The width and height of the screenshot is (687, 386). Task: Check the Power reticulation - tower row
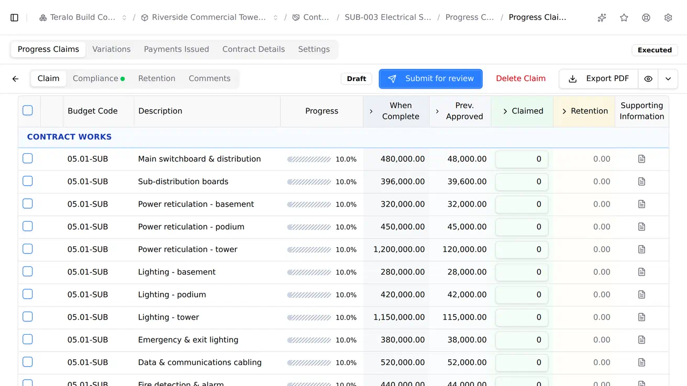click(28, 249)
